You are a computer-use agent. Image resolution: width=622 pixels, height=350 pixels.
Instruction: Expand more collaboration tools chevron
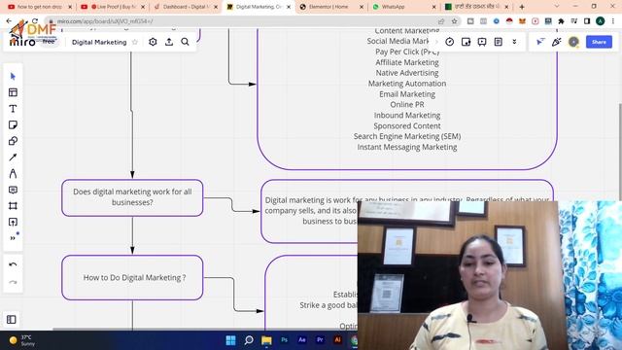click(514, 42)
